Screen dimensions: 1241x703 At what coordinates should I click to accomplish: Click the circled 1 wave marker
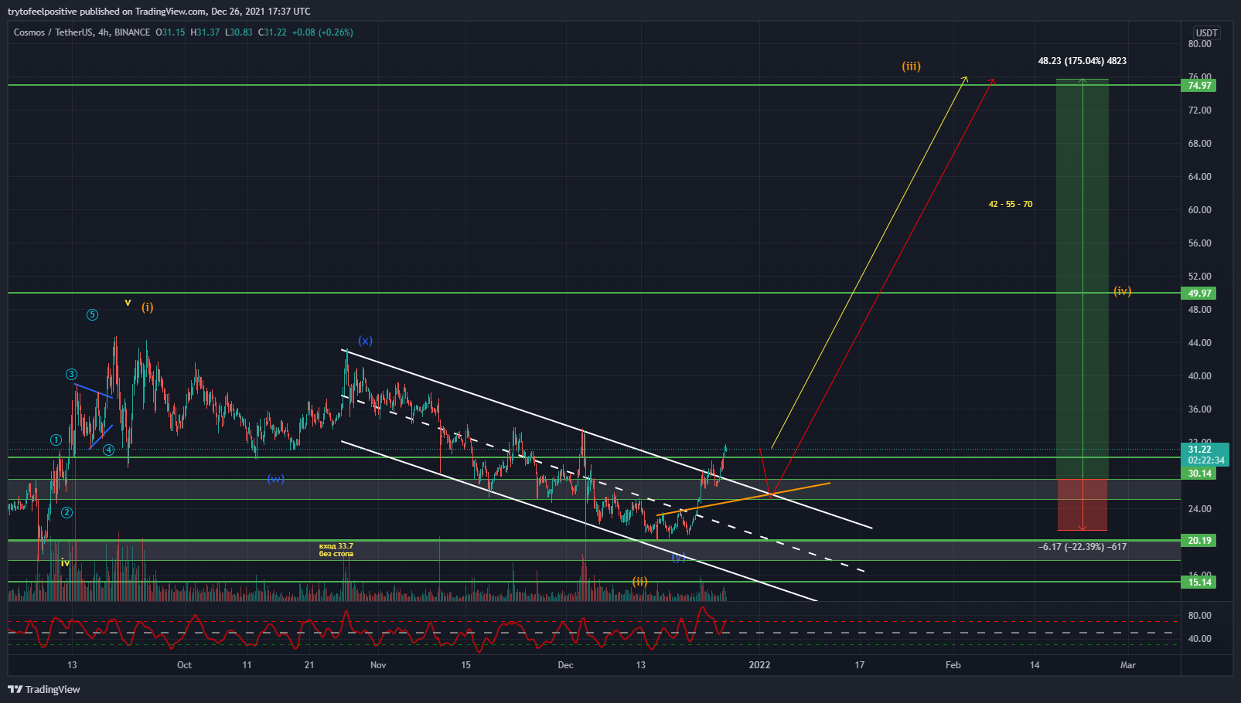56,440
